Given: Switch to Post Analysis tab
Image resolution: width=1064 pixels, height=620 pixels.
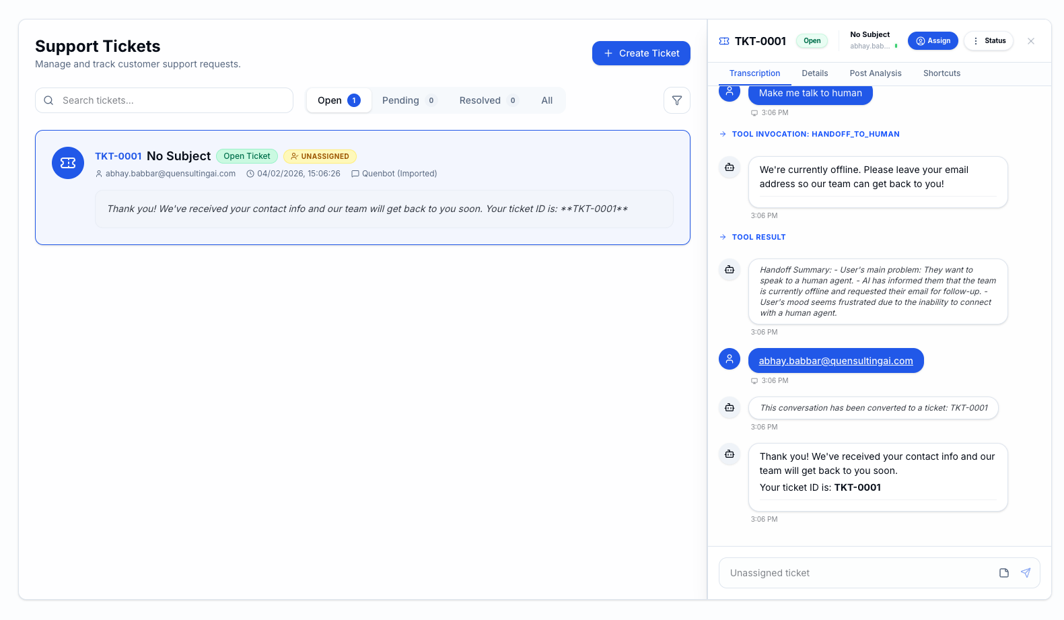Looking at the screenshot, I should pos(875,73).
